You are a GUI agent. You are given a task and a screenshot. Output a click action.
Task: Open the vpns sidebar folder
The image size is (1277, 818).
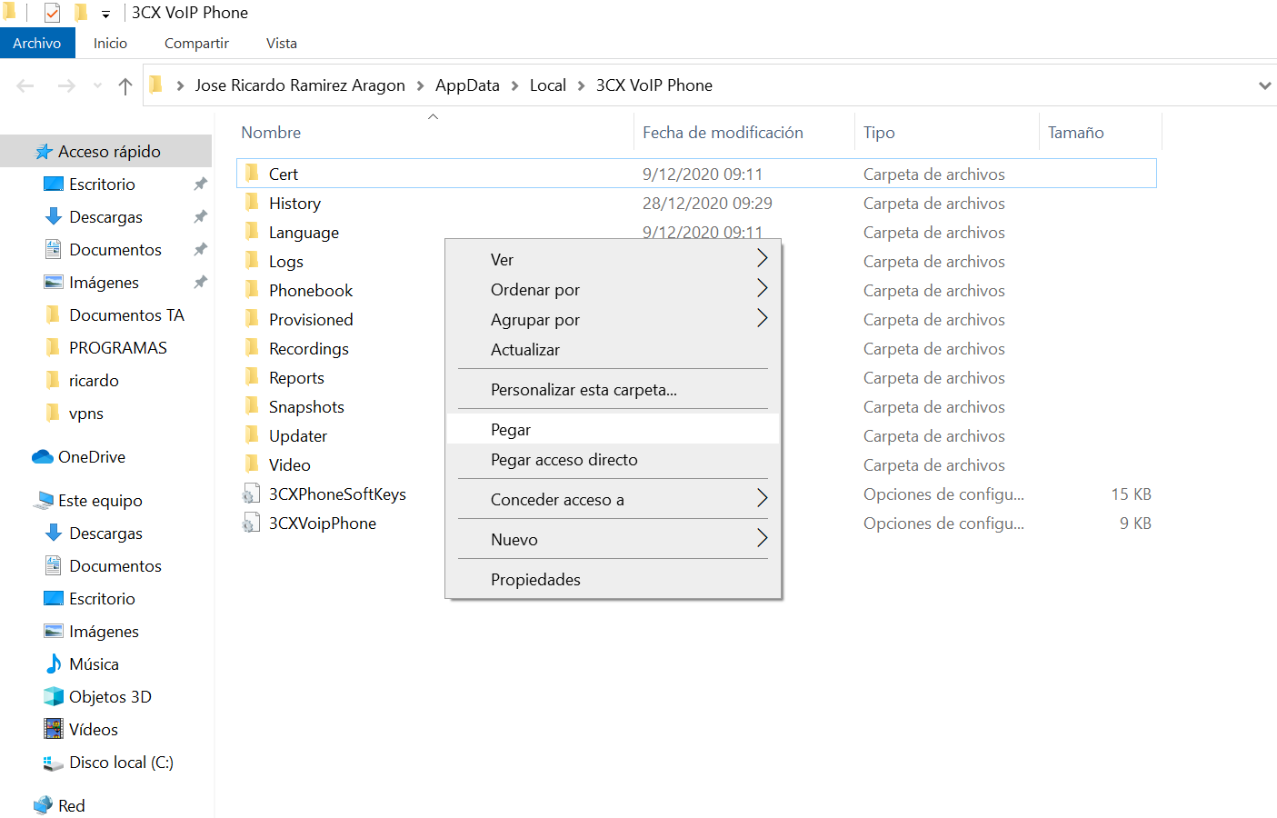click(x=86, y=414)
